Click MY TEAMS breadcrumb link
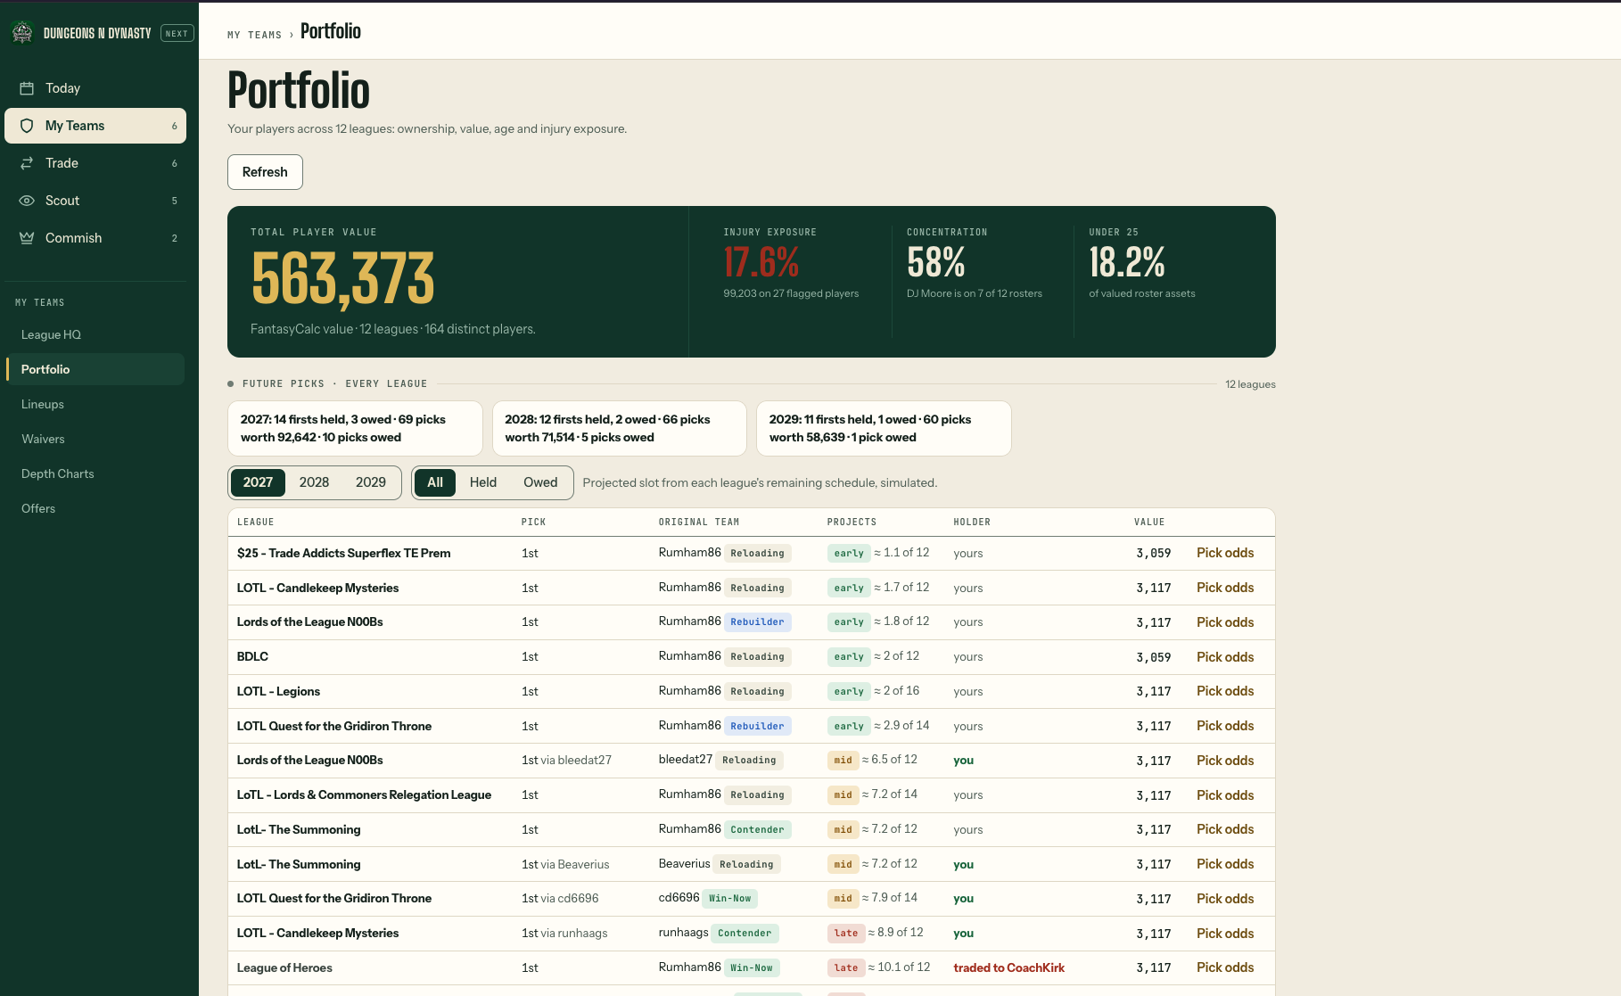1621x996 pixels. tap(254, 35)
